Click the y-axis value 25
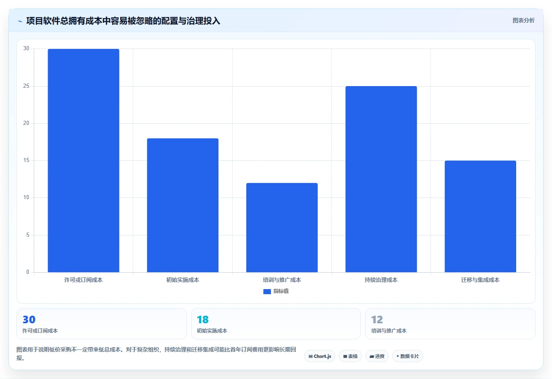This screenshot has width=552, height=379. [27, 86]
